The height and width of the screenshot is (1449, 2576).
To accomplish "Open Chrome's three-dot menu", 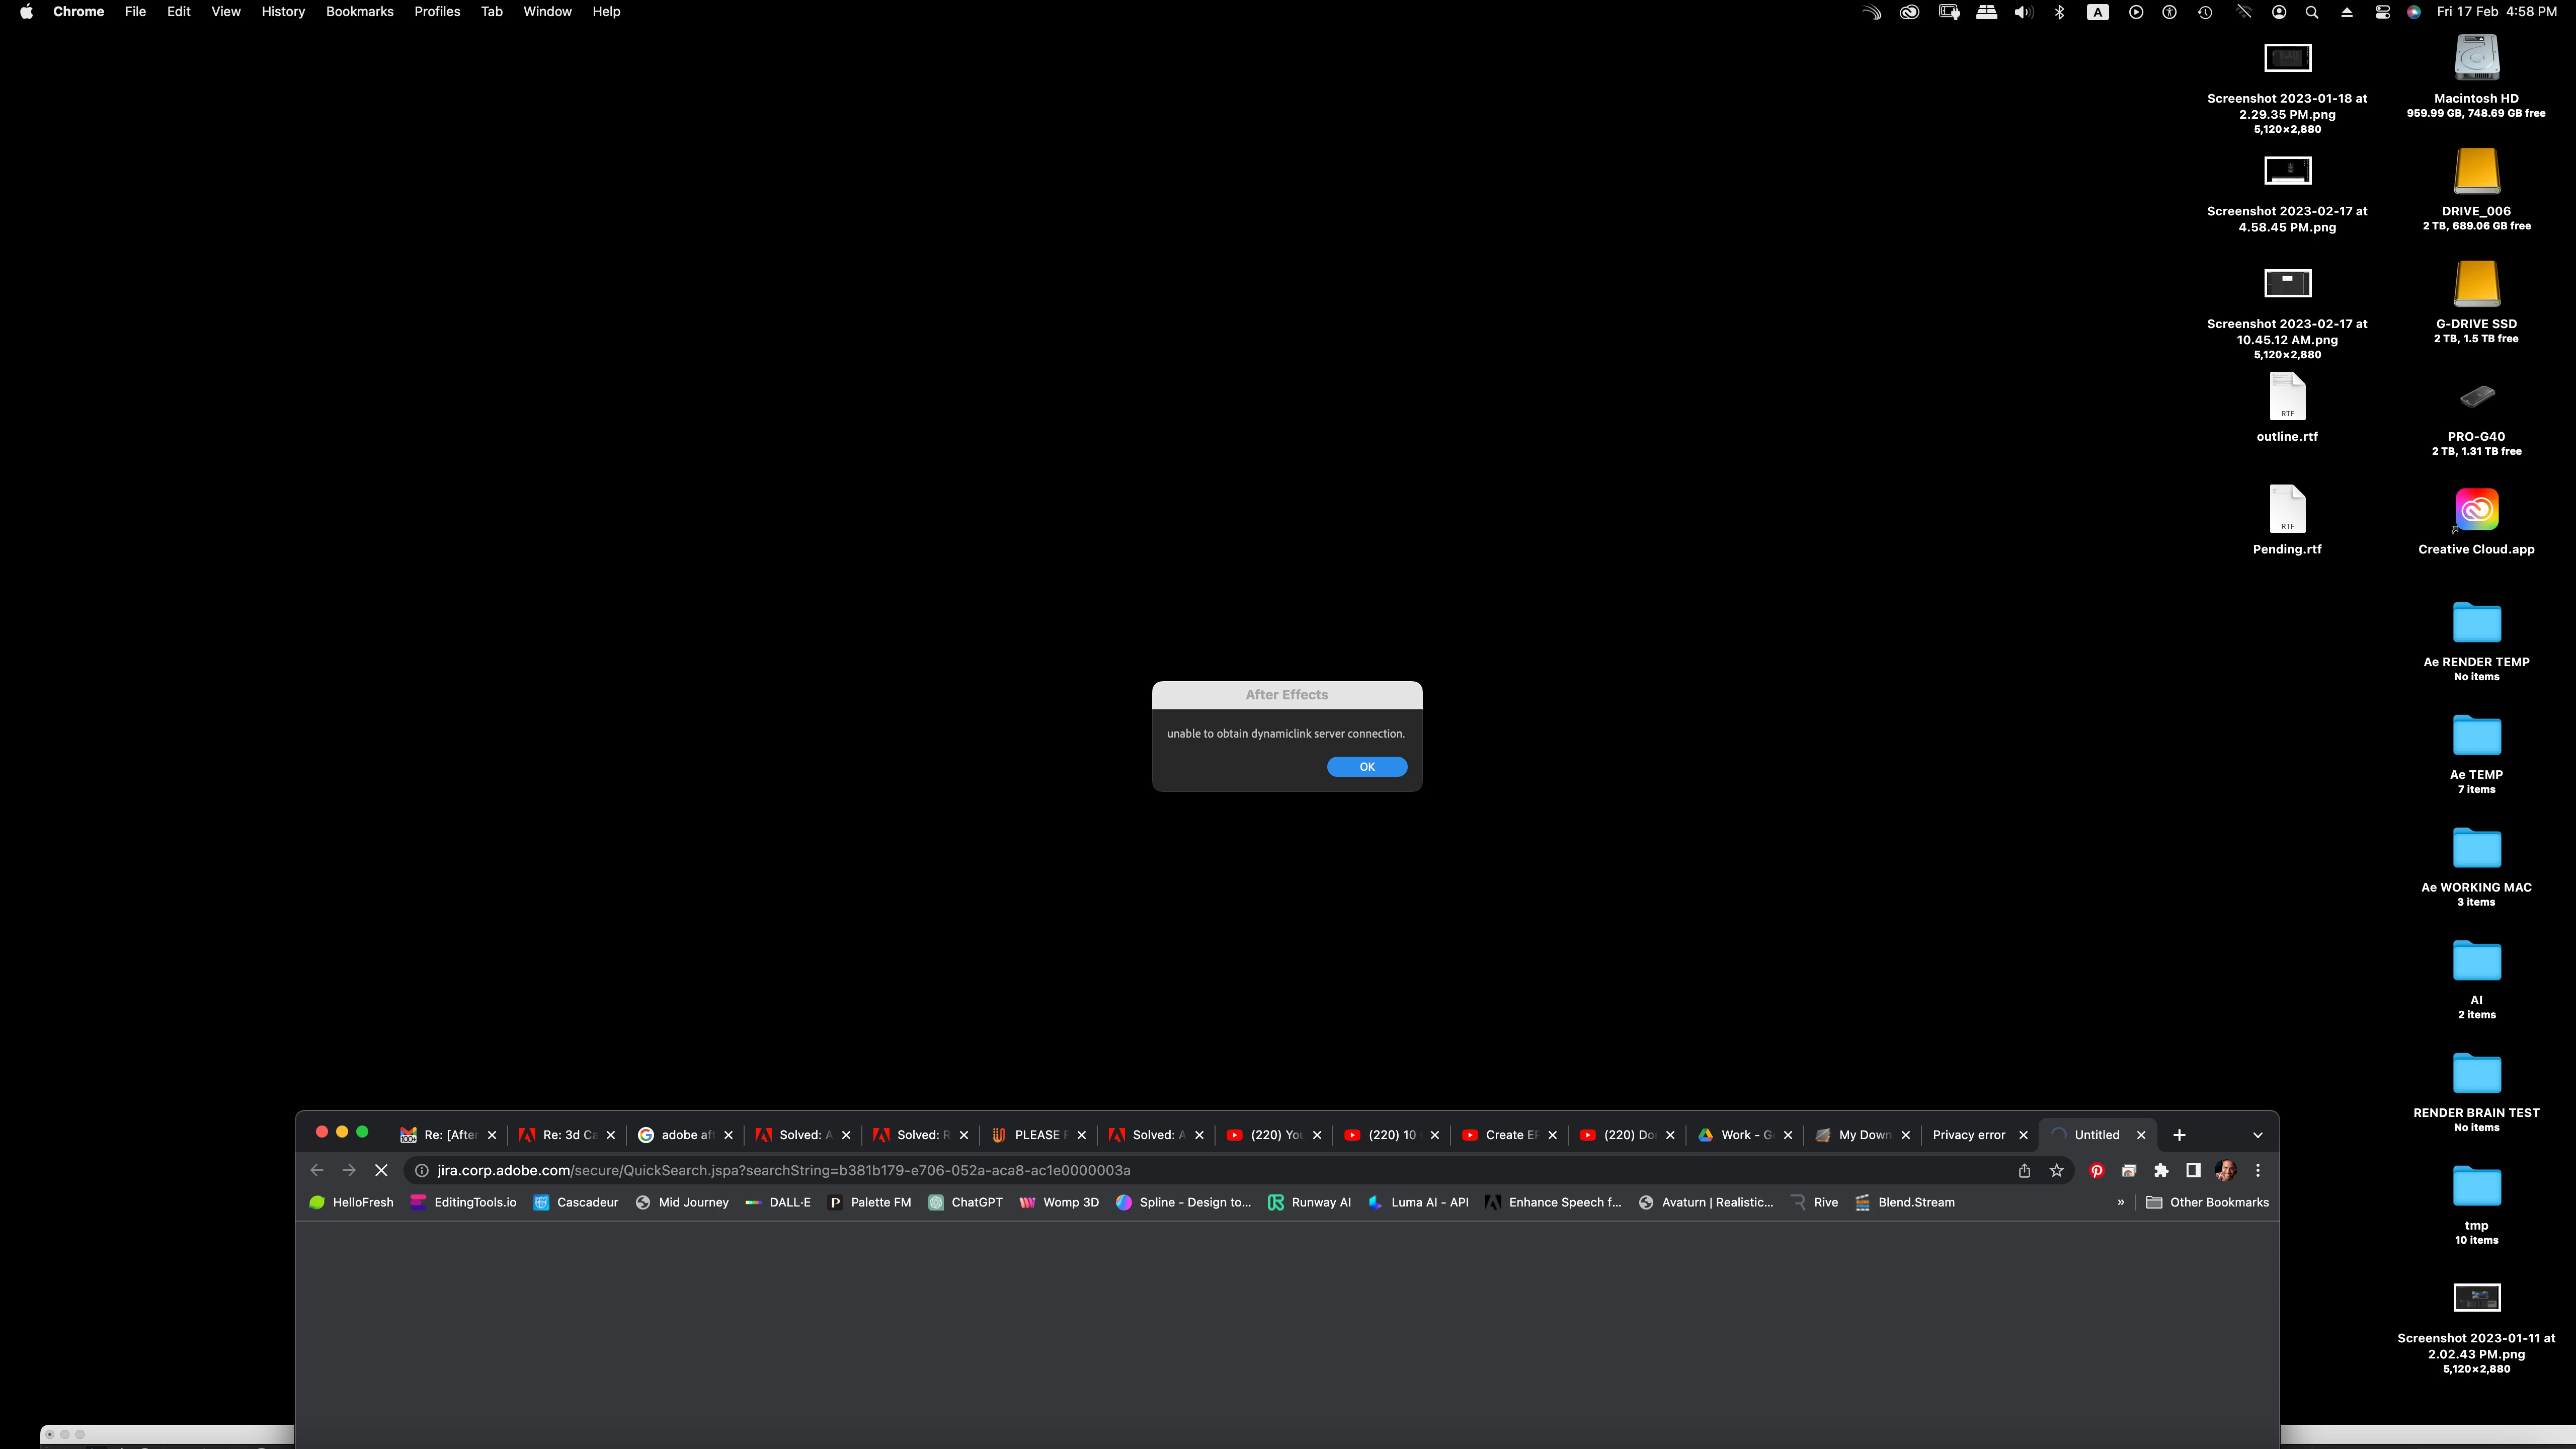I will coord(2258,1170).
